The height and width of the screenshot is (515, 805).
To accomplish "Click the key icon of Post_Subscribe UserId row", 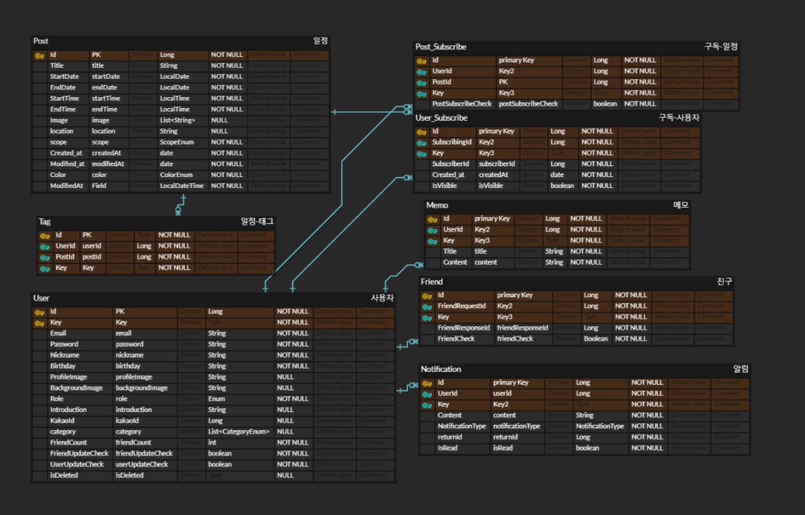I will pyautogui.click(x=421, y=72).
